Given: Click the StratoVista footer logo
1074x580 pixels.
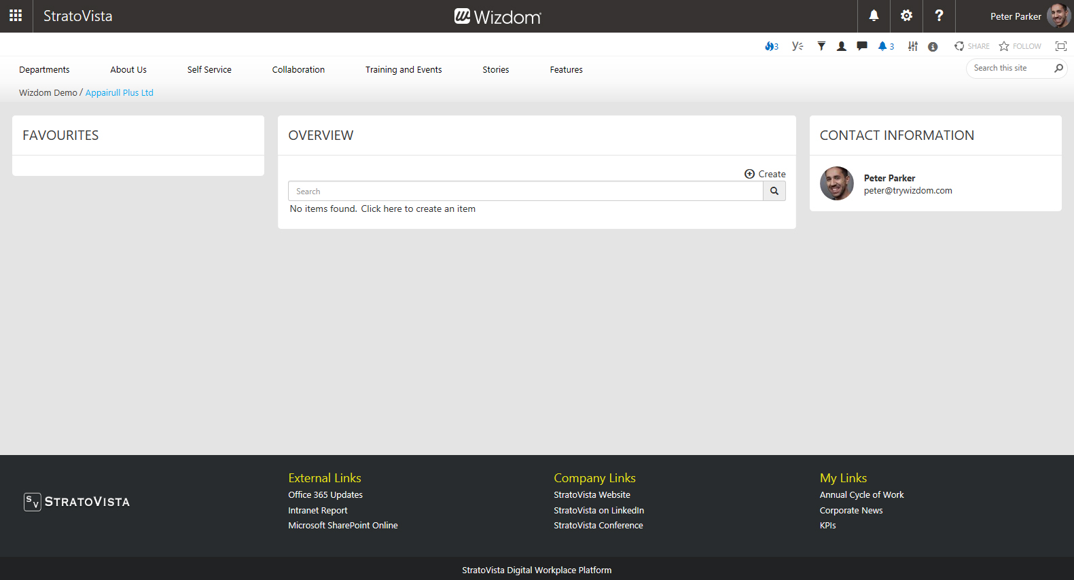Looking at the screenshot, I should 77,502.
